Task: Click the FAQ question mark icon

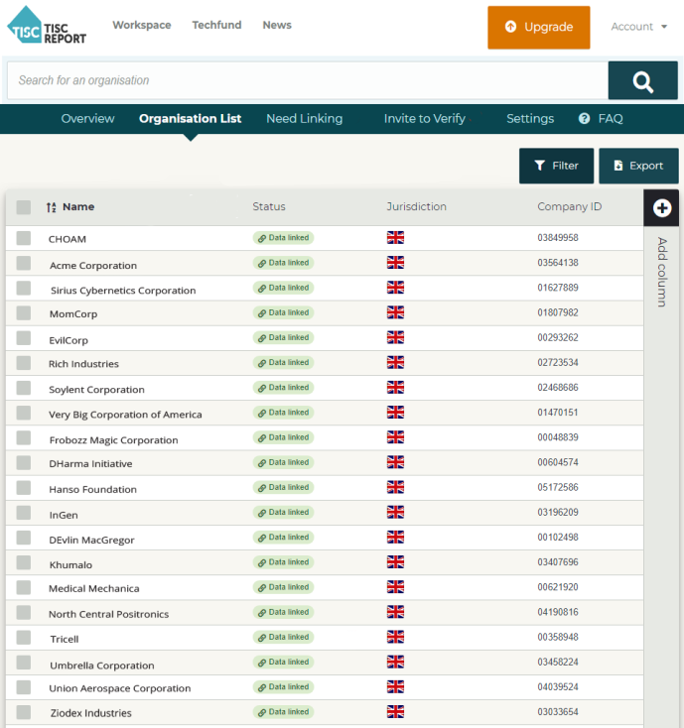Action: (584, 119)
